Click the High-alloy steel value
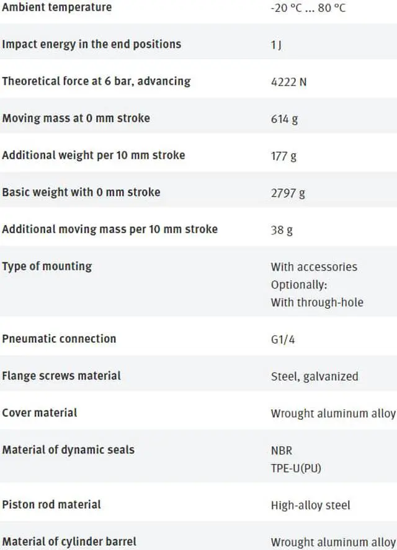The image size is (397, 550). 310,505
